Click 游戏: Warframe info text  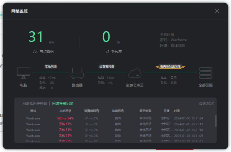pyautogui.click(x=174, y=40)
